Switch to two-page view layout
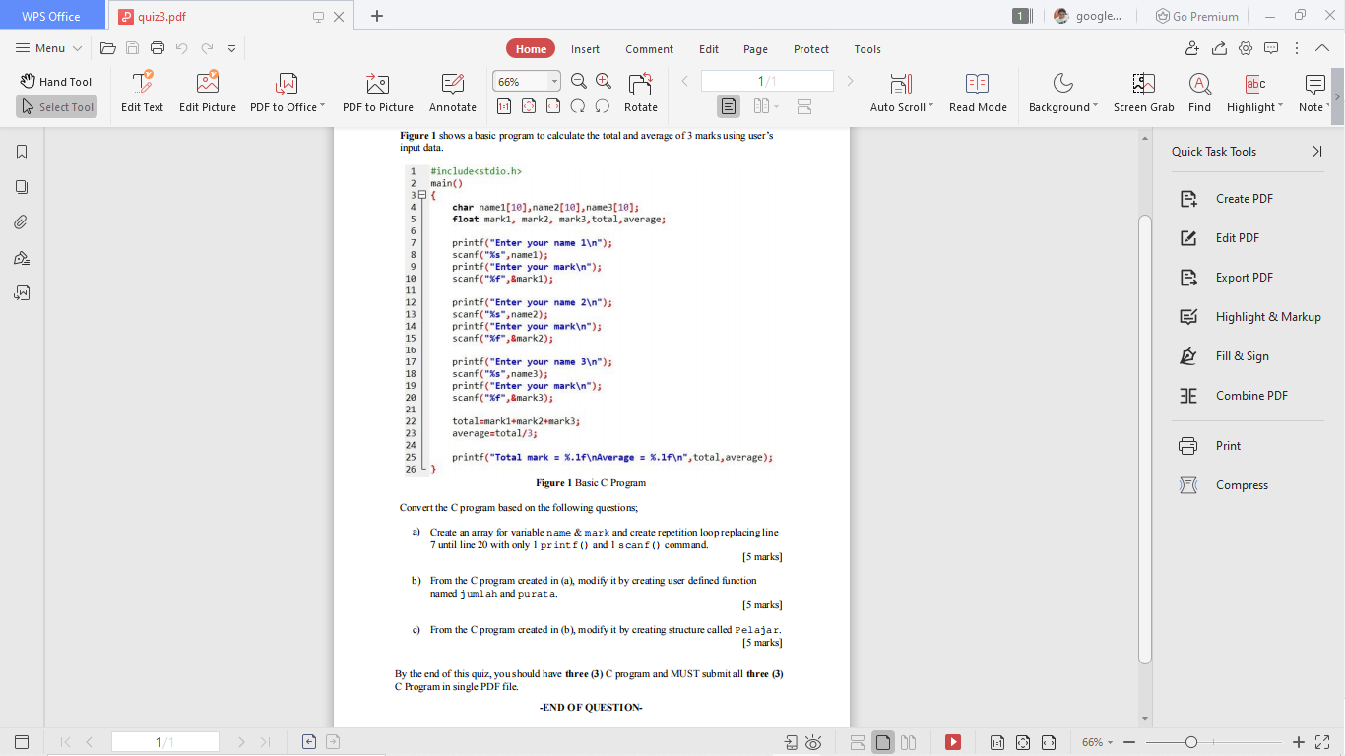The height and width of the screenshot is (756, 1345). click(759, 105)
